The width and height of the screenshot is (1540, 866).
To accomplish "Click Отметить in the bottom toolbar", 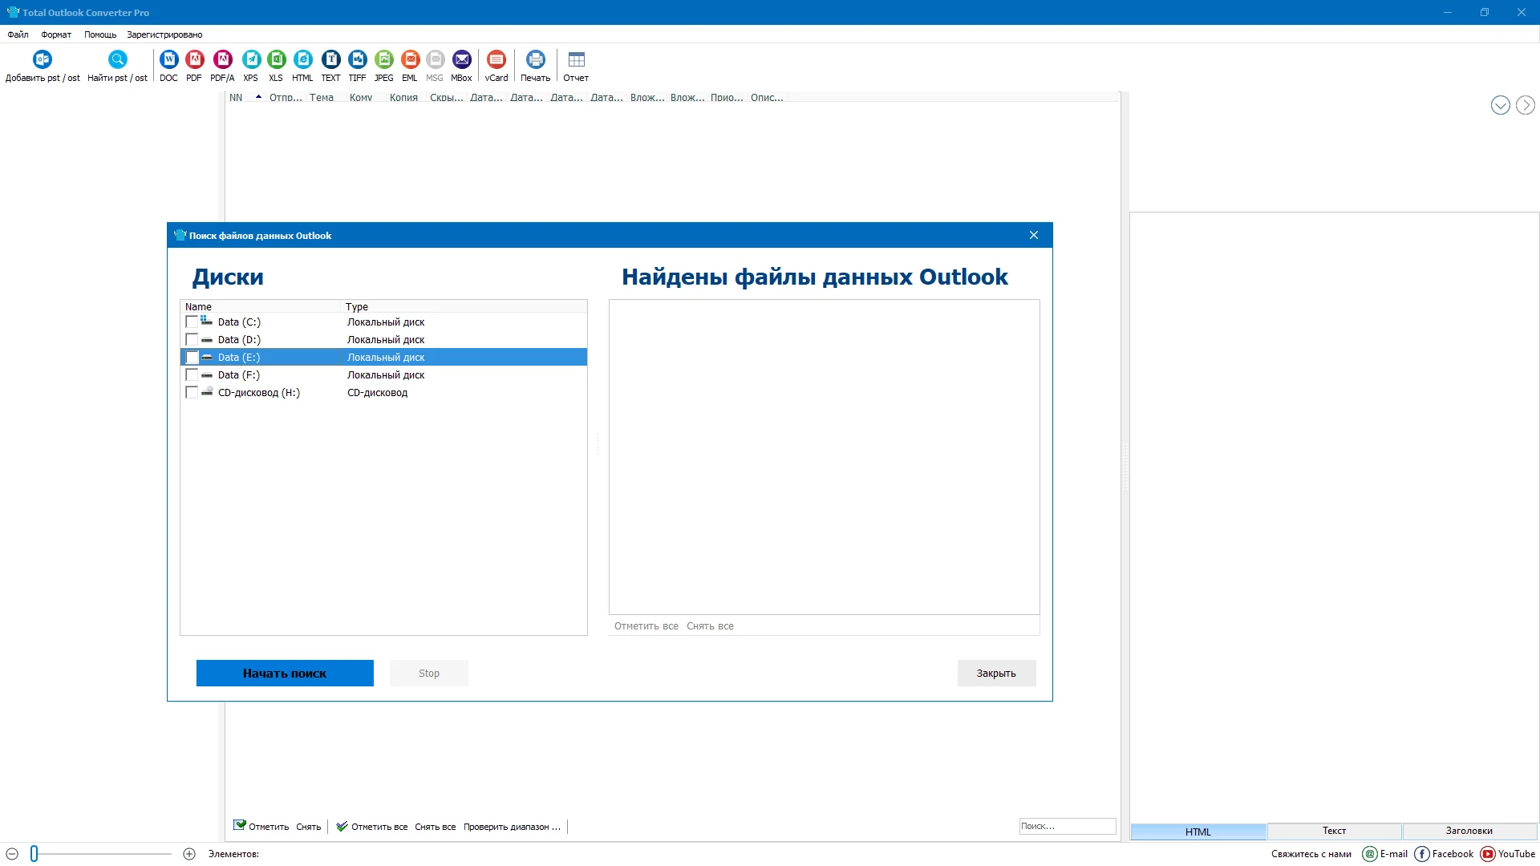I will click(261, 826).
